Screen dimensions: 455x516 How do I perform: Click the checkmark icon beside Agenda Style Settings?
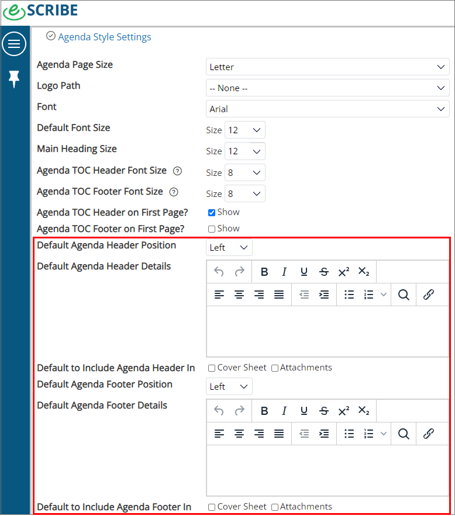coord(51,36)
